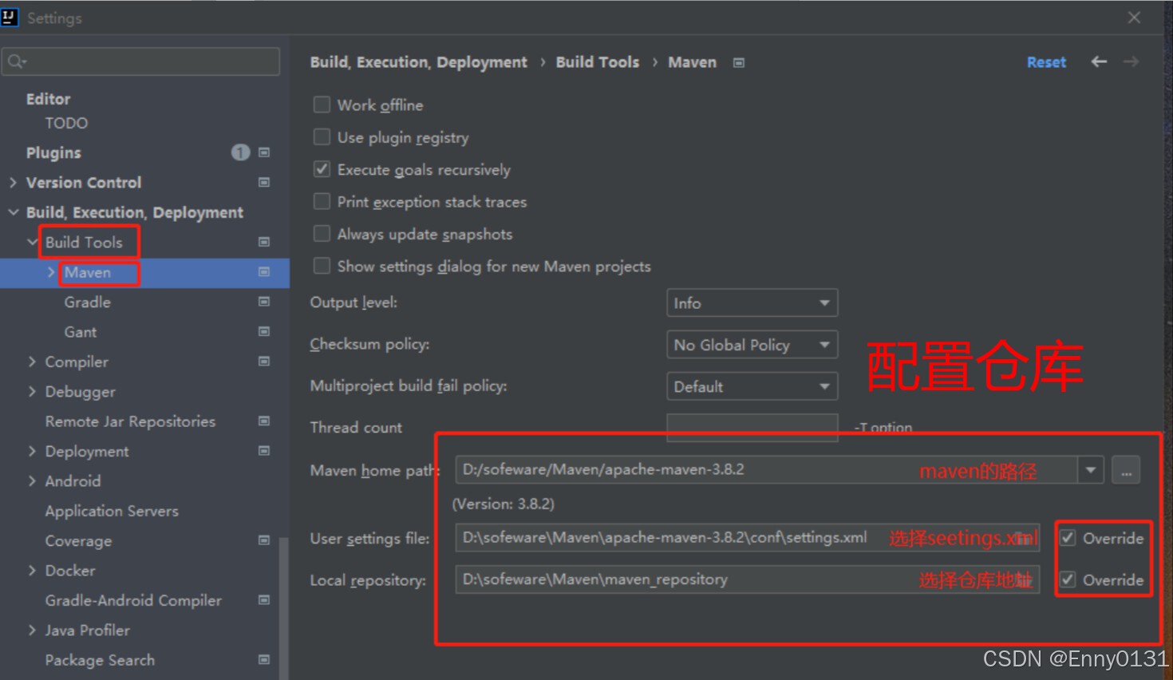Click project icon on the Gradle row

pyautogui.click(x=264, y=302)
